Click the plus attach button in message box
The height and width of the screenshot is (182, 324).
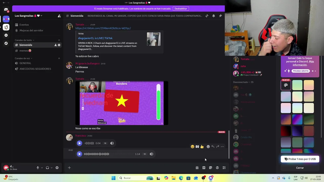[x=69, y=168]
